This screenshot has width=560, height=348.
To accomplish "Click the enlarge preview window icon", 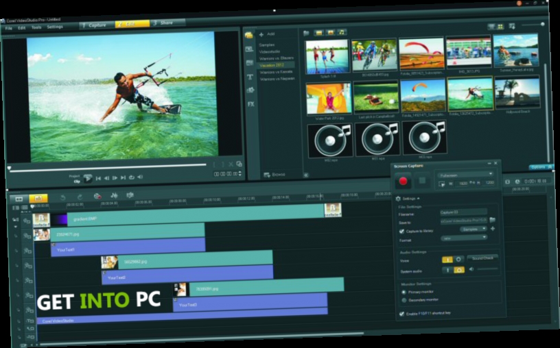I will click(239, 164).
